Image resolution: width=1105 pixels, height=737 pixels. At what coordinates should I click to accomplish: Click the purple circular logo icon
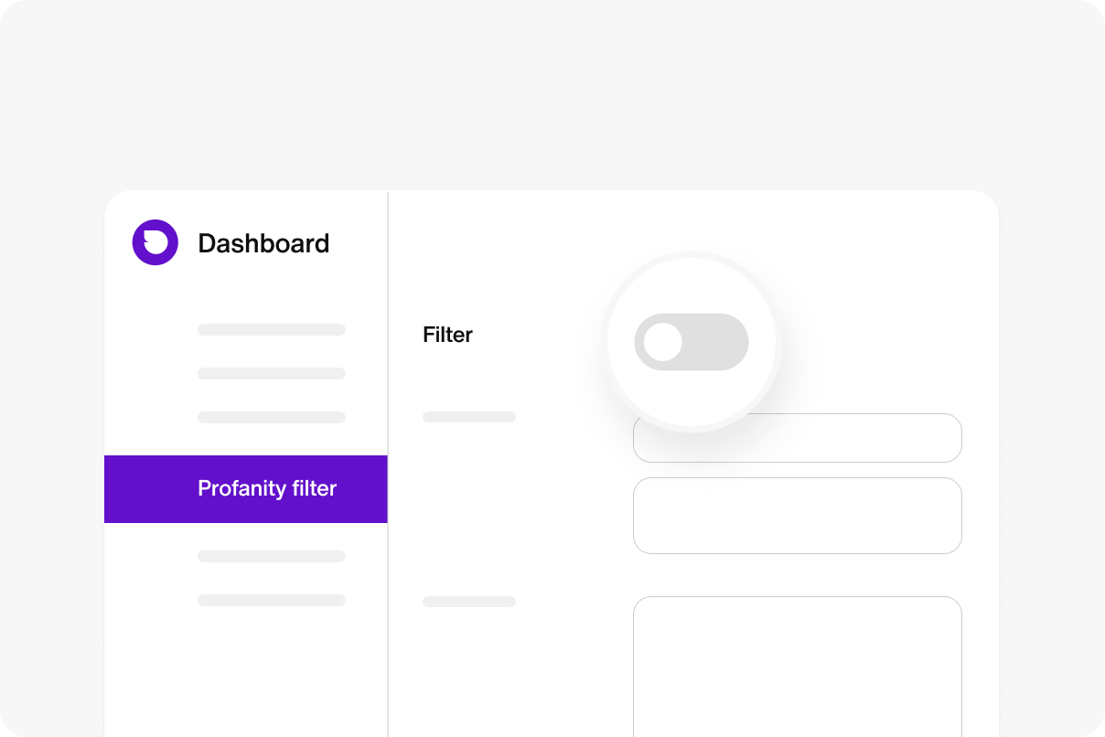point(155,242)
